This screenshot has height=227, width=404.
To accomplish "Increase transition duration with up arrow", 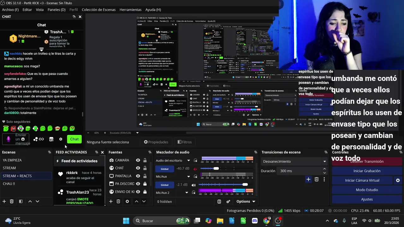I will (324, 169).
